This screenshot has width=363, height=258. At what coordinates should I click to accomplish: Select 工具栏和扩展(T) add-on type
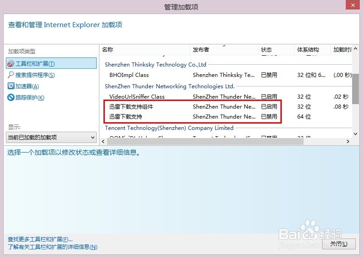51,63
